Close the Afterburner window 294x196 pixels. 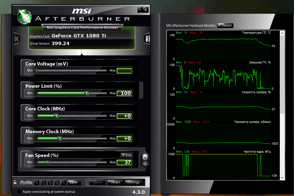146,10
